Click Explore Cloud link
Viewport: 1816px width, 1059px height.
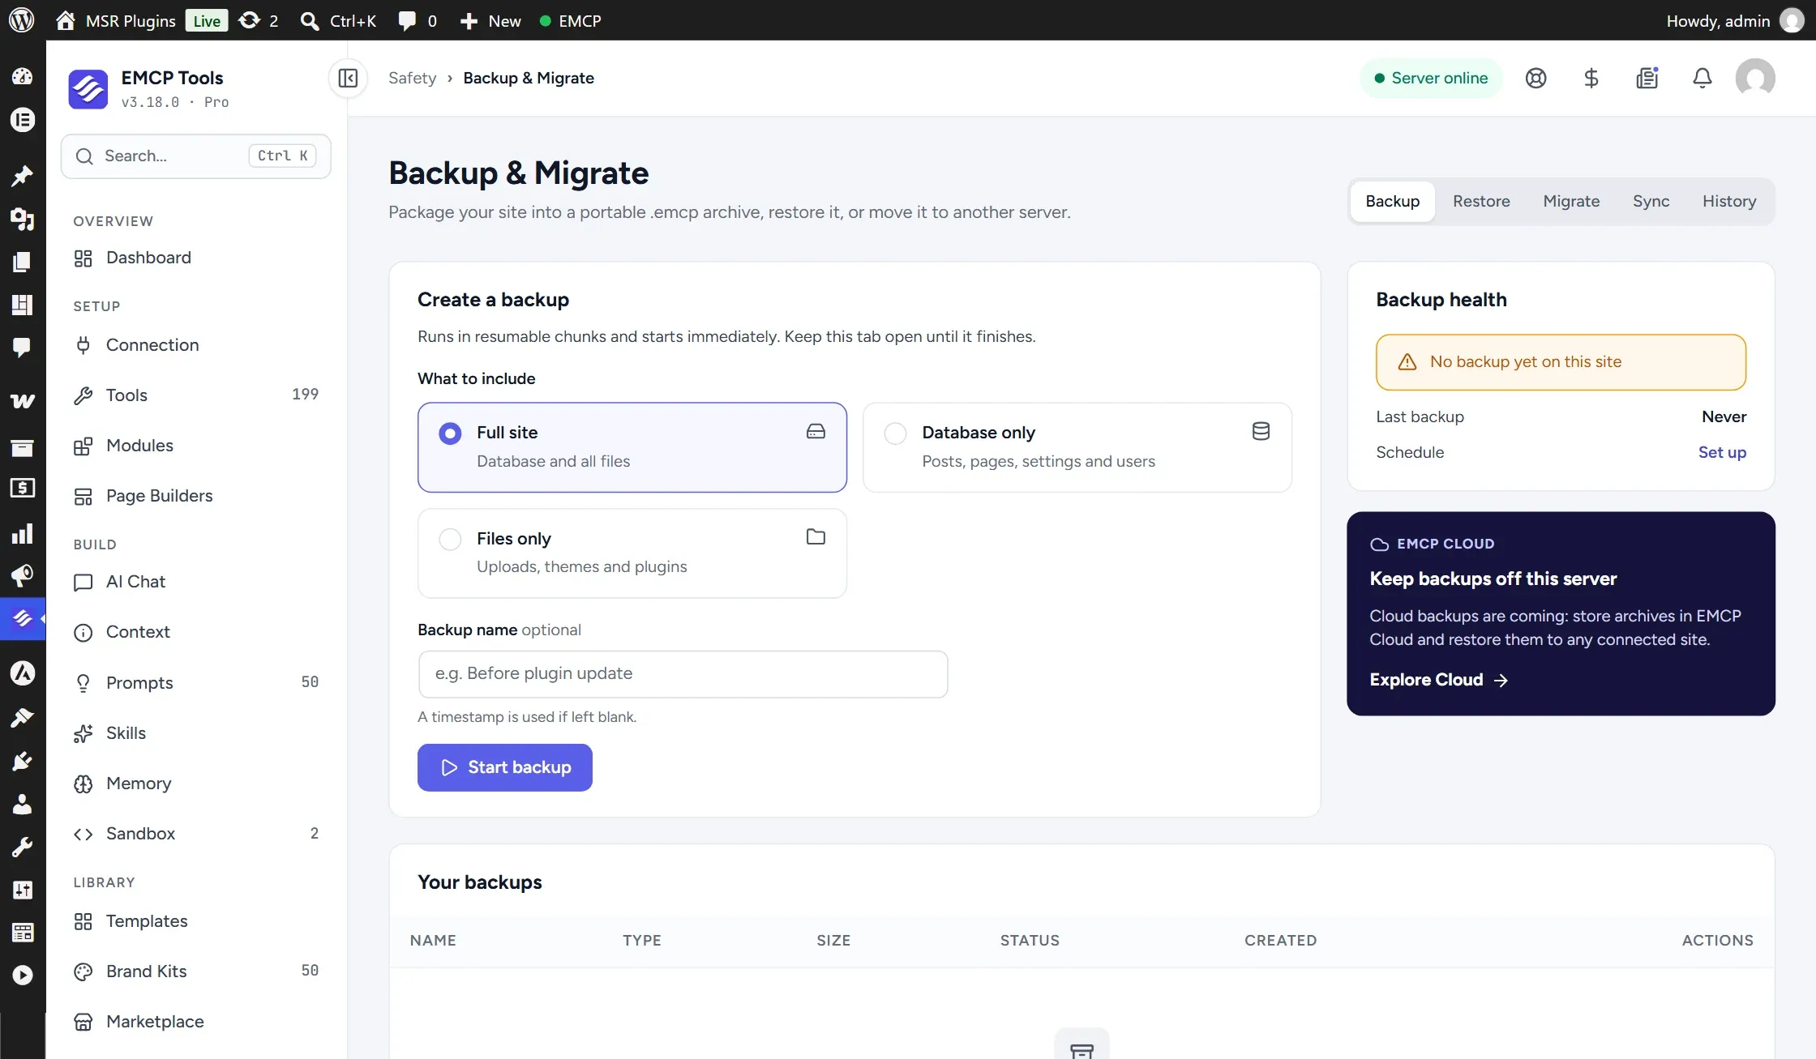point(1438,680)
